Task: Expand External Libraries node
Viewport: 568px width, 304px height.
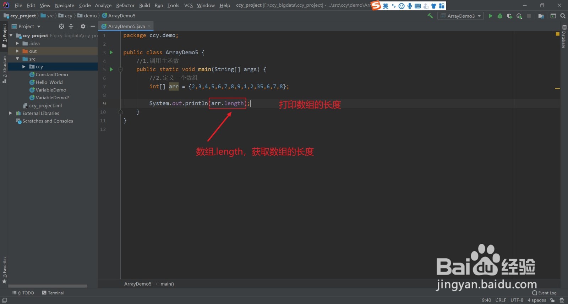Action: (x=11, y=113)
